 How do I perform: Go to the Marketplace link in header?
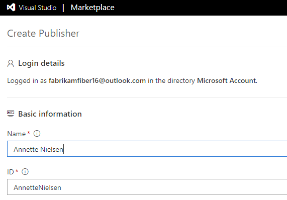pos(92,8)
